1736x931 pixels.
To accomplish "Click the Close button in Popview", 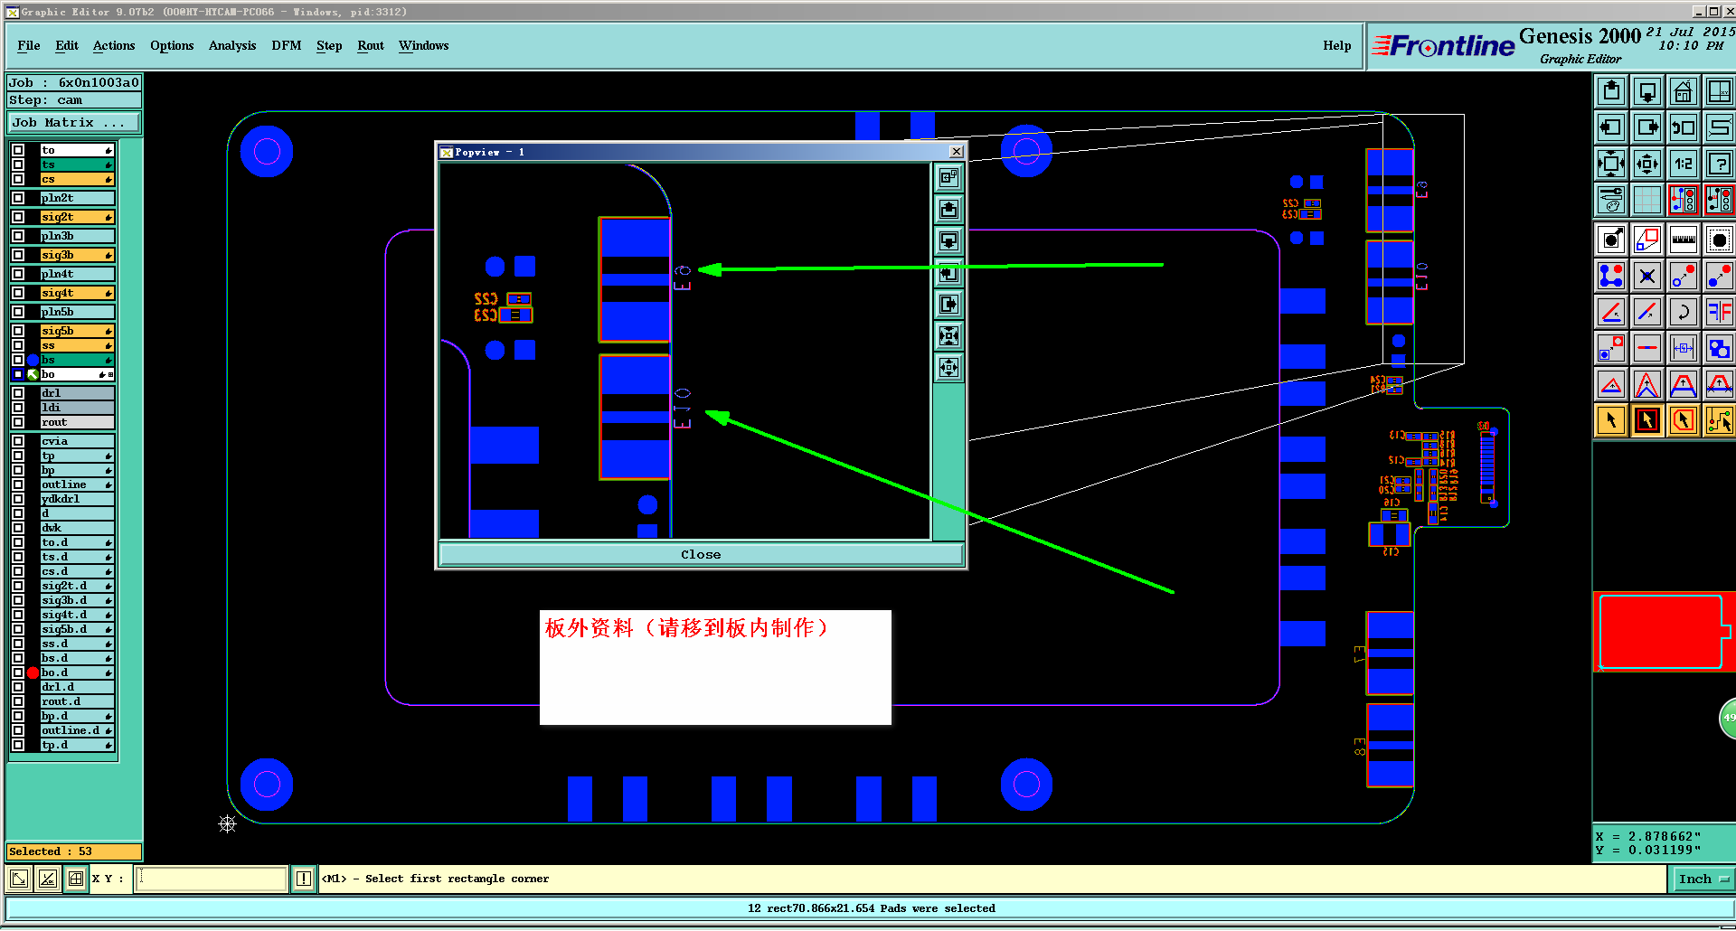I will (701, 555).
